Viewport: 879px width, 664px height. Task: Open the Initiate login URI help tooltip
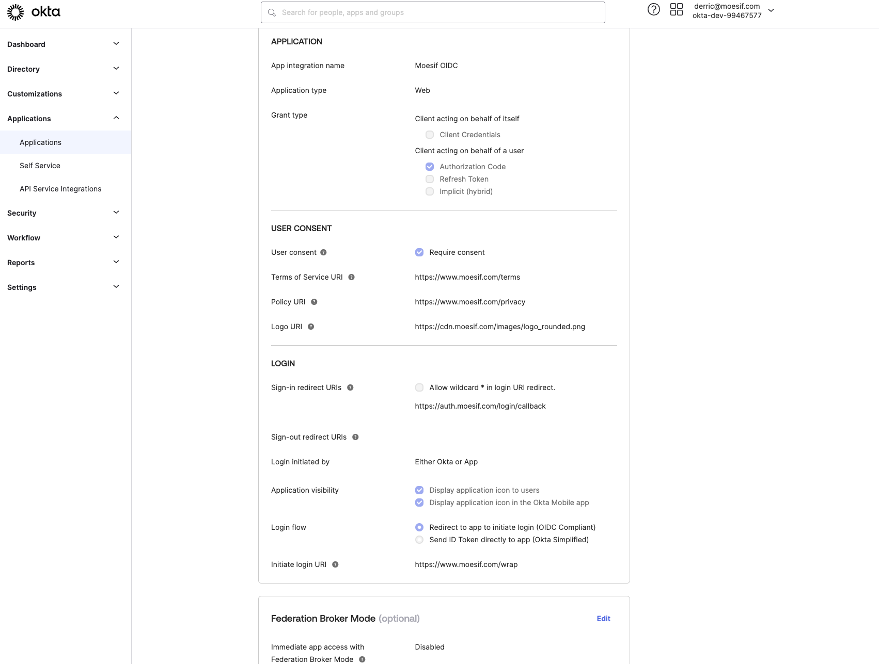pos(335,564)
